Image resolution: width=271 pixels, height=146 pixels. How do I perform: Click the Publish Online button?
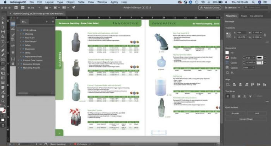210,8
